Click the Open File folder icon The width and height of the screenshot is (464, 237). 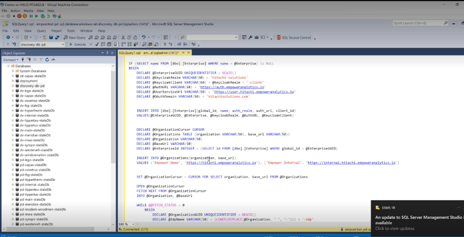pyautogui.click(x=44, y=37)
